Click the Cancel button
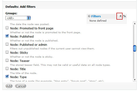Viewport: 138px width, 91px height. click(21, 86)
